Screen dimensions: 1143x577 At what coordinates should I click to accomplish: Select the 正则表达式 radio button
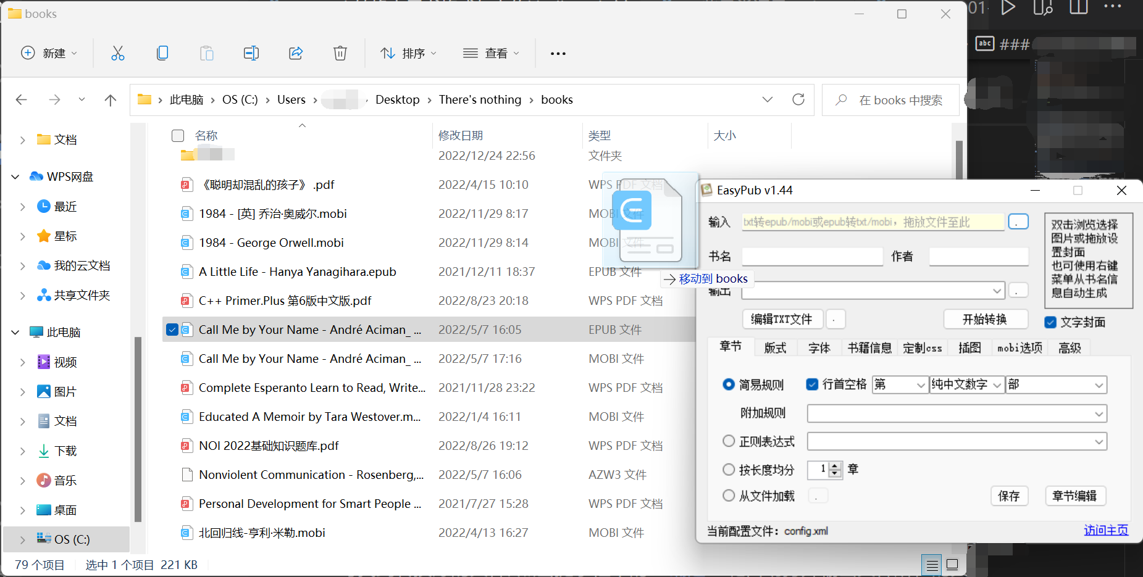click(x=729, y=441)
